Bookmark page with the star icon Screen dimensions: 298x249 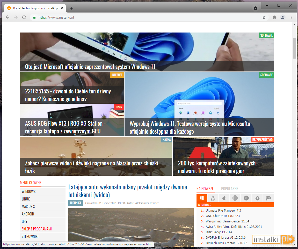[264, 18]
